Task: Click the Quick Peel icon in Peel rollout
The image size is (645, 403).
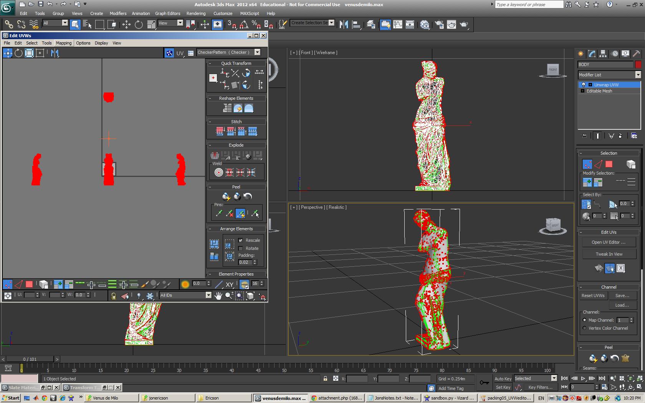Action: coord(226,197)
